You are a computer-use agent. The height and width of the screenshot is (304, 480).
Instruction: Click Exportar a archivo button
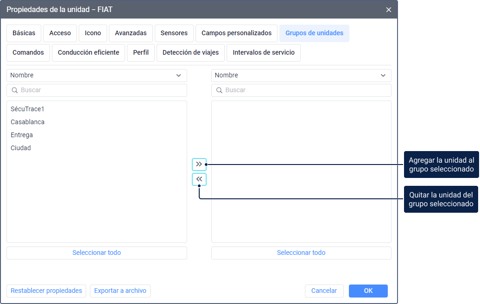click(120, 291)
